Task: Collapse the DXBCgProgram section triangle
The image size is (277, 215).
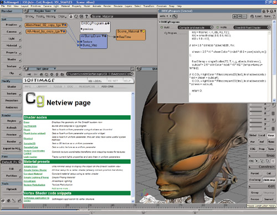Action: pos(160,22)
